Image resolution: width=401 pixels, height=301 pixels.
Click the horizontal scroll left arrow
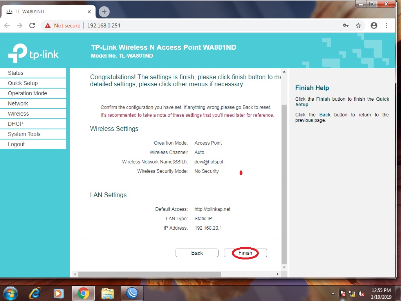(x=75, y=274)
